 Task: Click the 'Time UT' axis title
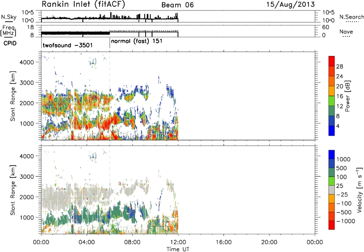tap(178, 249)
